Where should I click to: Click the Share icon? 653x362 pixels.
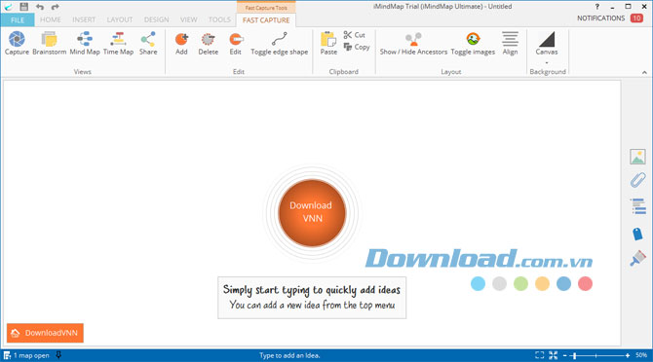(x=148, y=39)
